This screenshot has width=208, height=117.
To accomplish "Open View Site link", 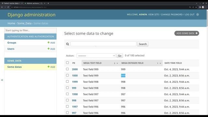I will (153, 14).
